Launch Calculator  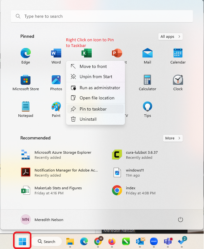pyautogui.click(x=147, y=83)
